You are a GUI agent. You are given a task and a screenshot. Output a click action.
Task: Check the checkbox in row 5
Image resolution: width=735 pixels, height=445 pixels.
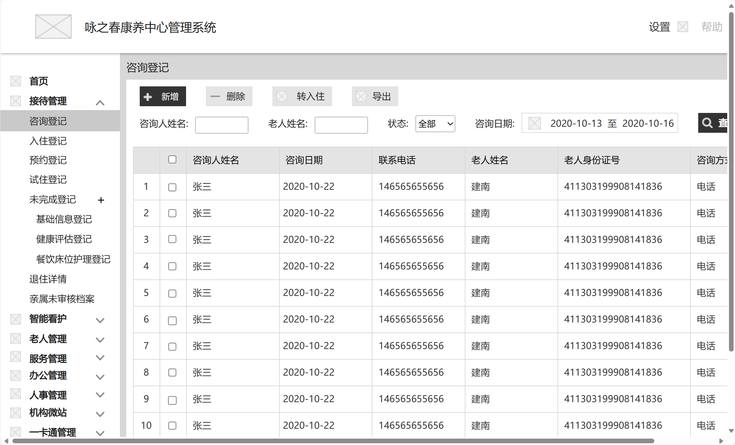tap(172, 293)
